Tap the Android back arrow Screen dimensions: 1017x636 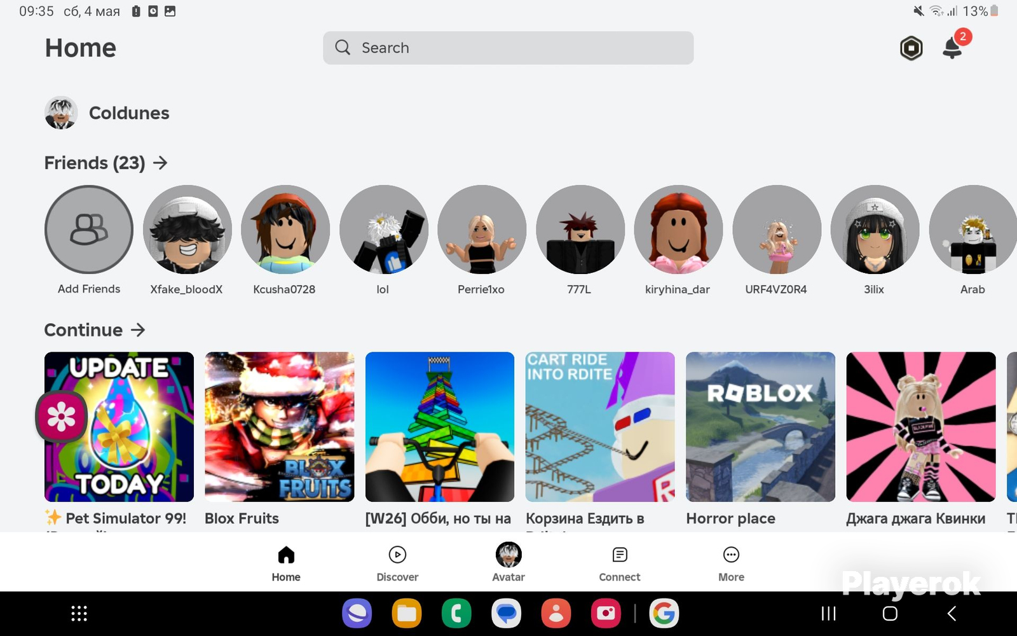(952, 614)
